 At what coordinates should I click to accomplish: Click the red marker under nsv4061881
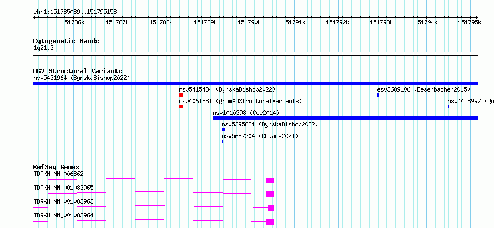click(x=181, y=107)
